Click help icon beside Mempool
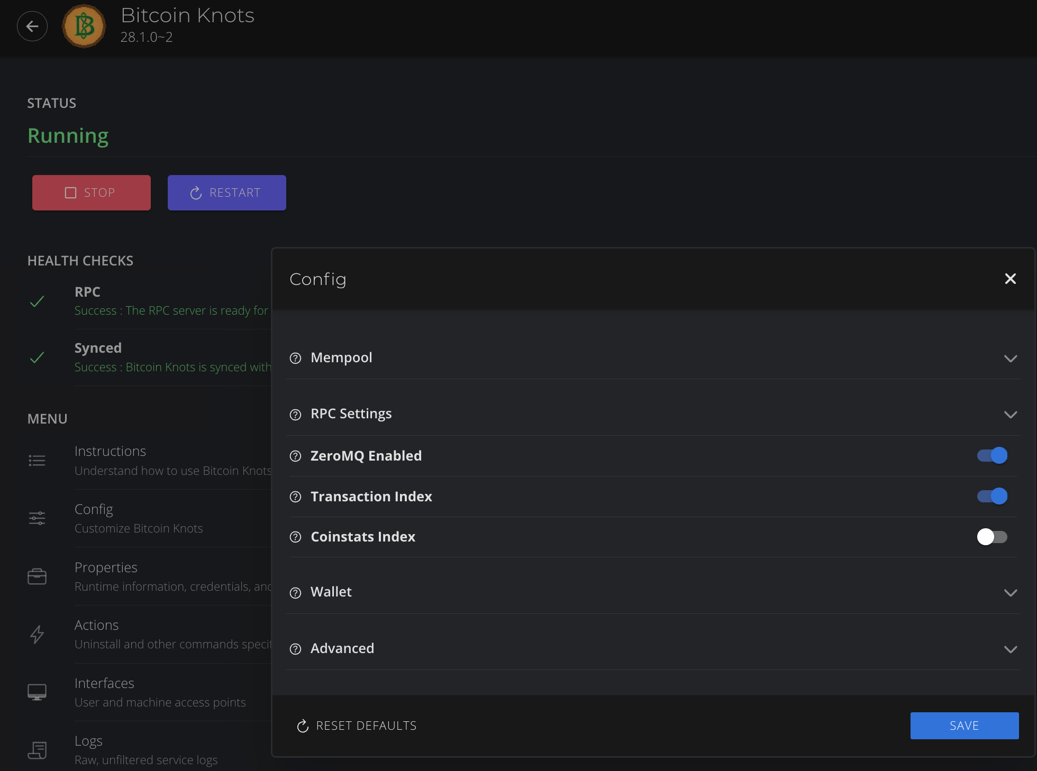Image resolution: width=1037 pixels, height=771 pixels. (x=296, y=358)
